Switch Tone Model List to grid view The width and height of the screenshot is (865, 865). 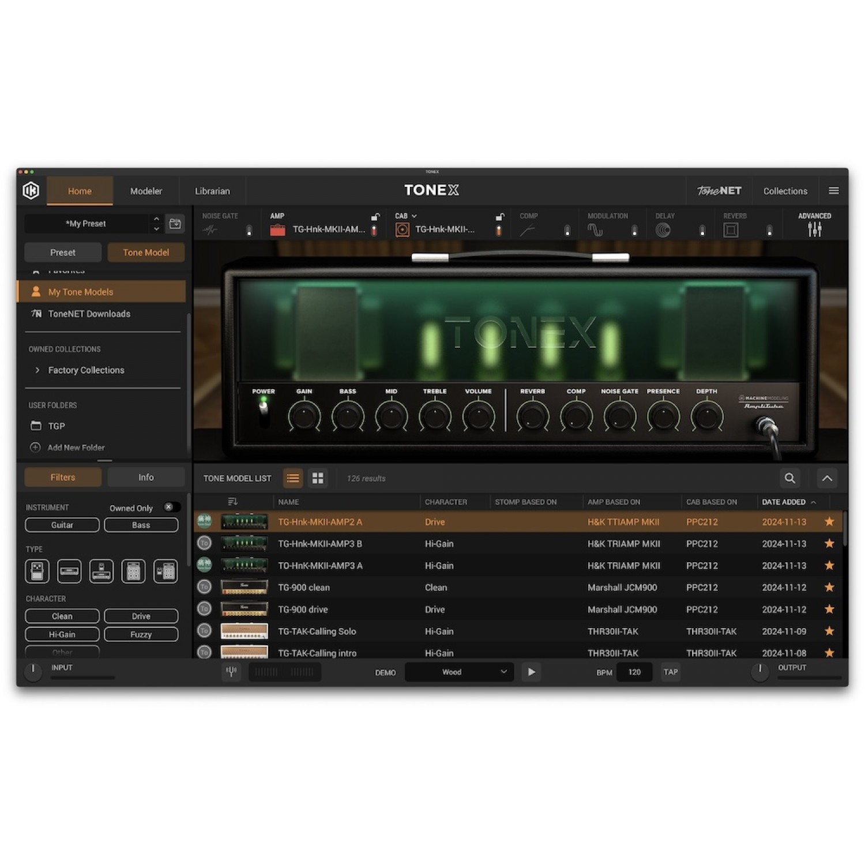tap(318, 478)
